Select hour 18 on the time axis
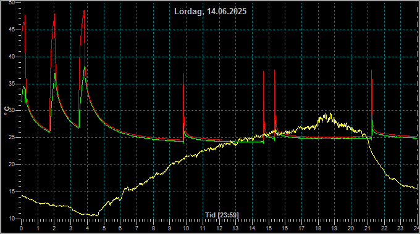This screenshot has height=234, width=420. [318, 228]
